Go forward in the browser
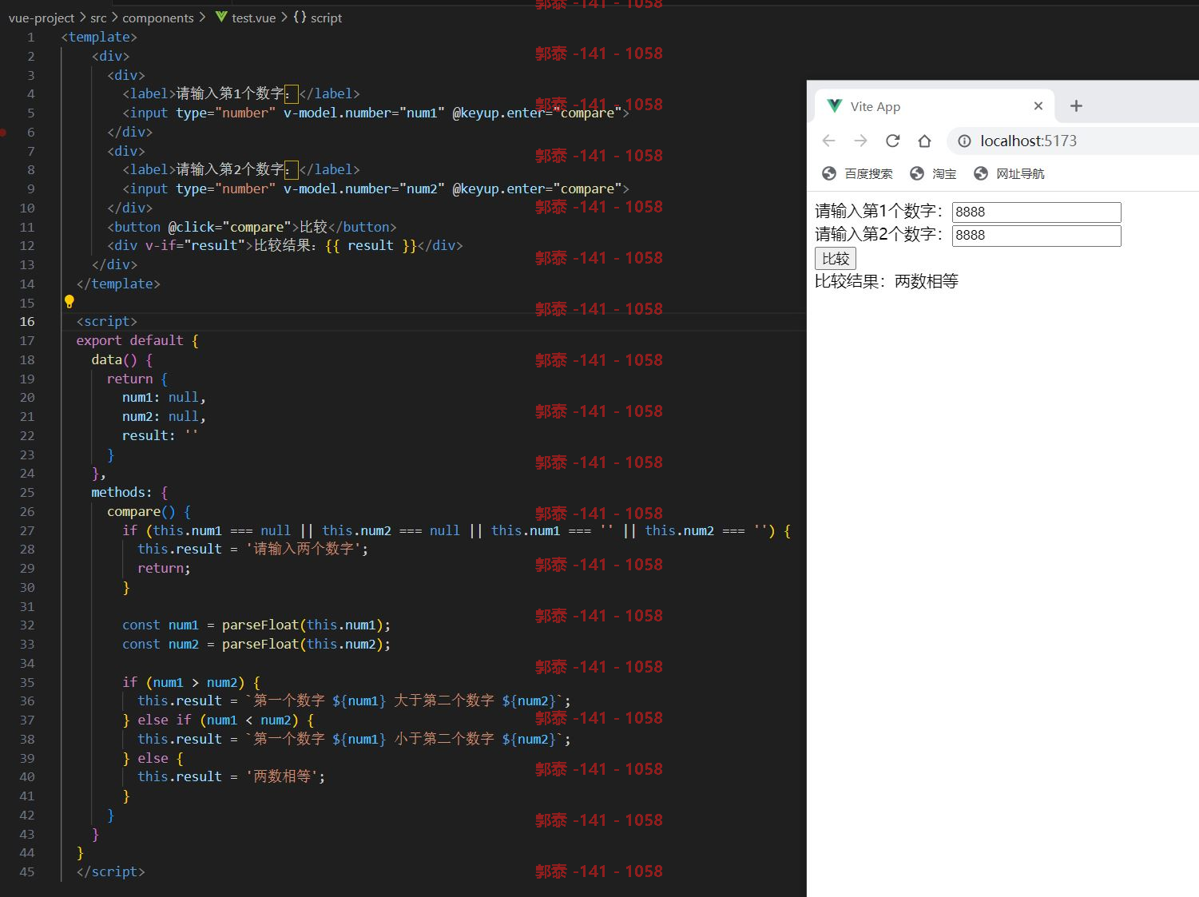 (860, 141)
